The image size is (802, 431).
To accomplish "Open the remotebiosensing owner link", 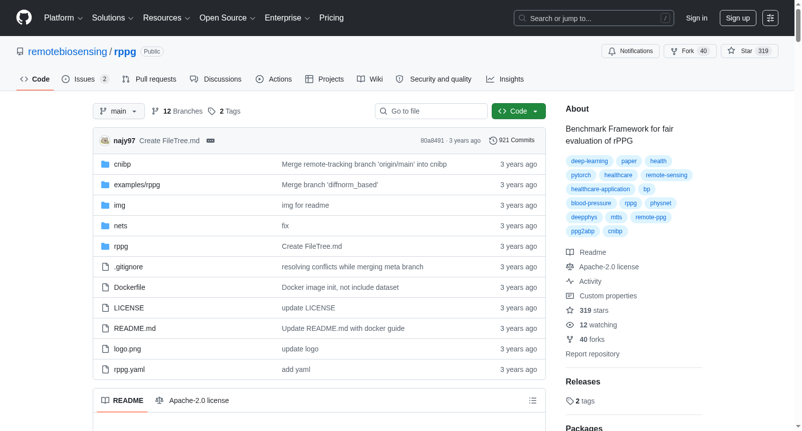I will pyautogui.click(x=68, y=52).
